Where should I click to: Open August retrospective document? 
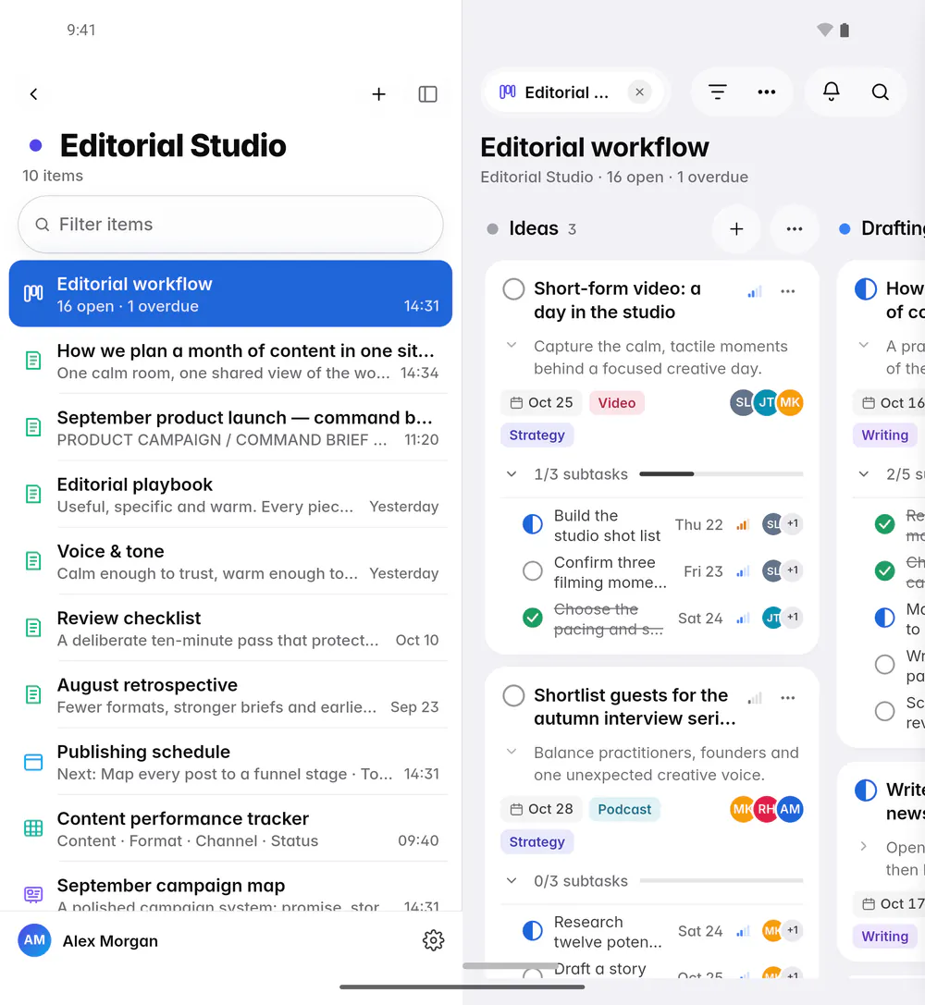[x=230, y=694]
